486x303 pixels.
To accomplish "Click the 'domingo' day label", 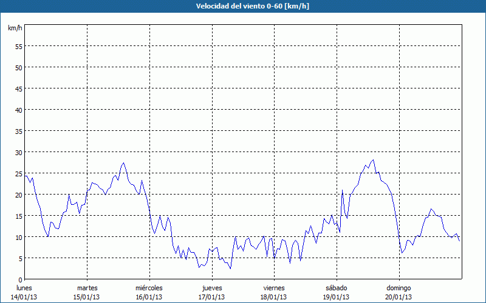I will (399, 288).
